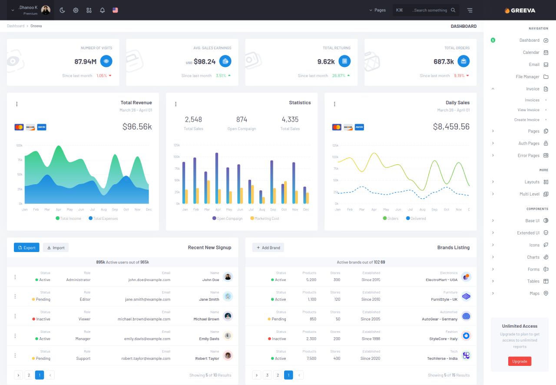Open Email in the sidebar

click(x=520, y=64)
